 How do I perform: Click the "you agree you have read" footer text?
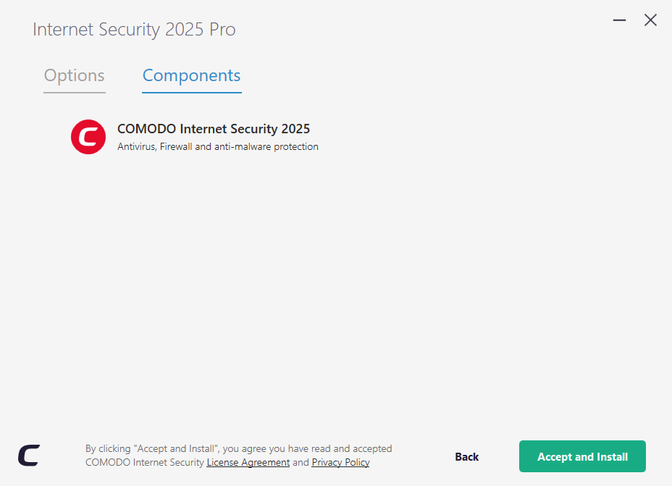290,448
